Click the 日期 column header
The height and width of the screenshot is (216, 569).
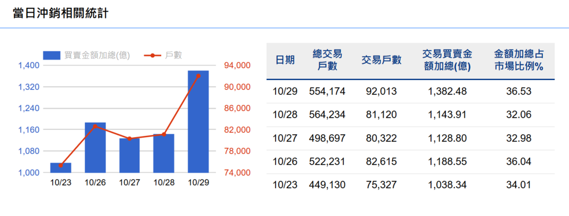click(285, 60)
